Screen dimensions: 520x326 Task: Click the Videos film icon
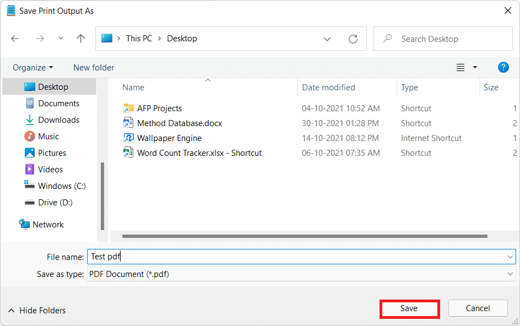(30, 169)
